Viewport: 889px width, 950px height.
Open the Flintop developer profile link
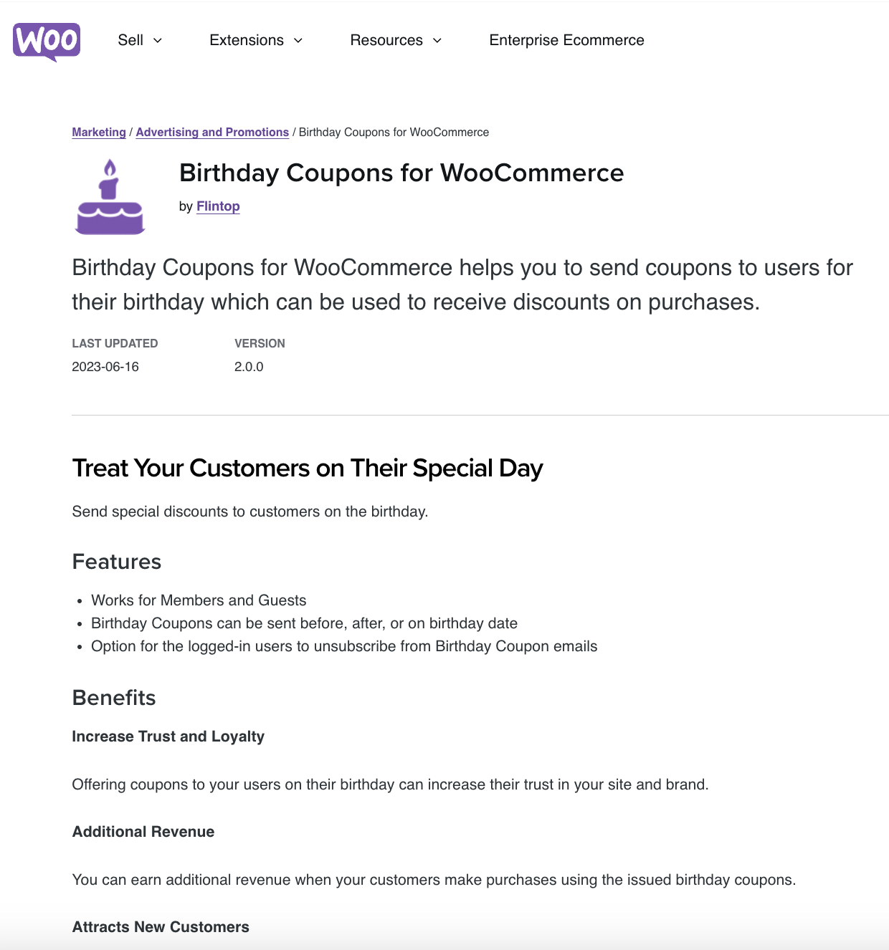pos(218,206)
